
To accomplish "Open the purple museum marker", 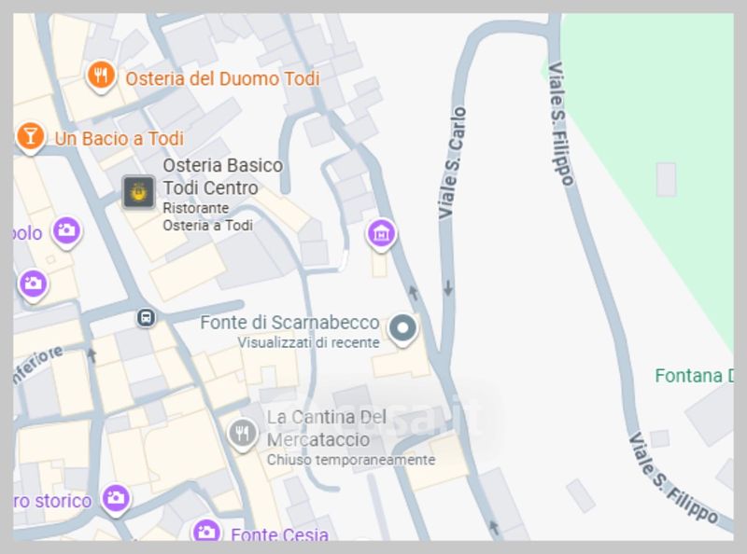I will pos(380,233).
